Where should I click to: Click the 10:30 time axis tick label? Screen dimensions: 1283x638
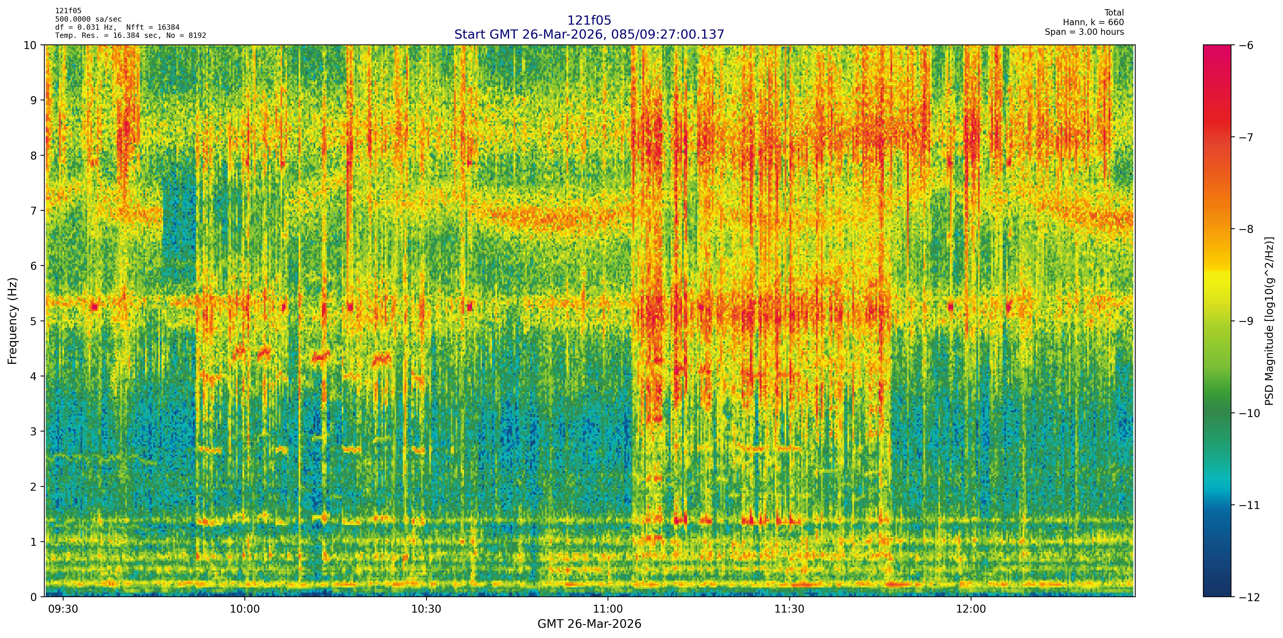426,610
